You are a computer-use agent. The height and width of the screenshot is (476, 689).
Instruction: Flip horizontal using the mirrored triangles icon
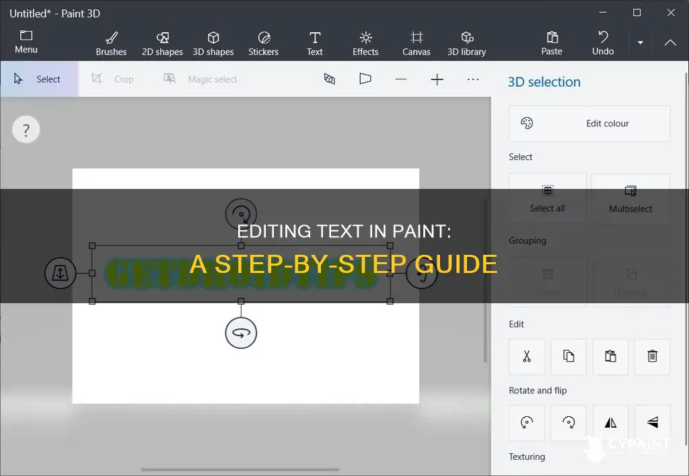click(610, 423)
